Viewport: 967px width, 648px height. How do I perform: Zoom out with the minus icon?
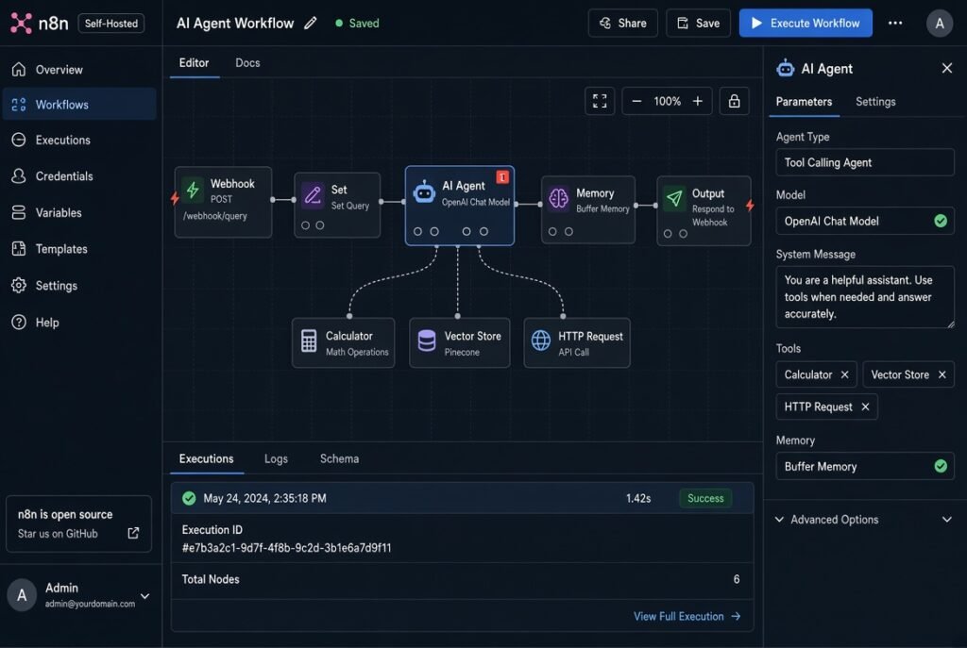tap(636, 101)
